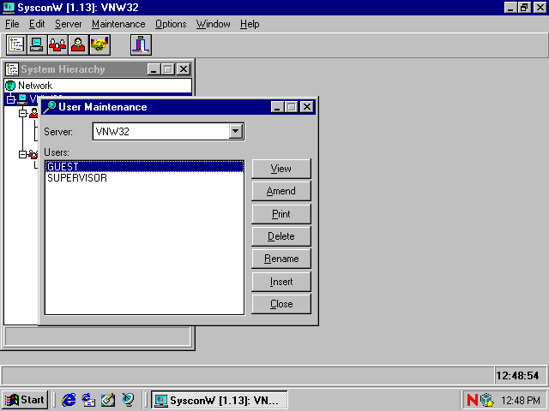549x411 pixels.
Task: Collapse the groups branch in hierarchy tree
Action: pos(23,154)
